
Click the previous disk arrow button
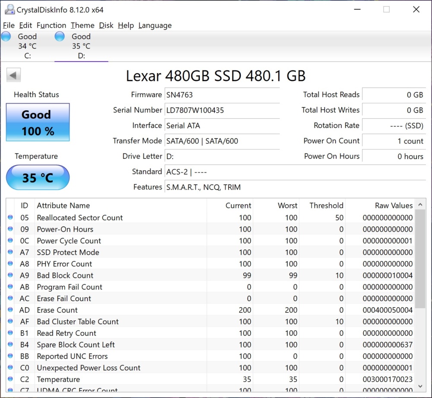(13, 75)
